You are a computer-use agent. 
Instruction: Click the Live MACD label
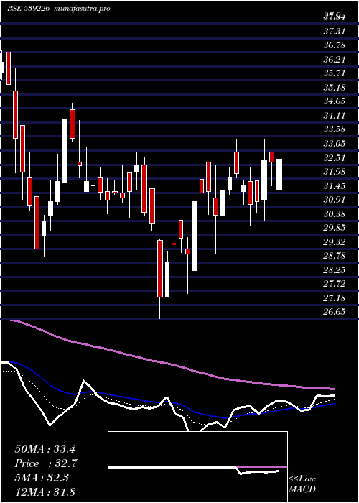(302, 484)
